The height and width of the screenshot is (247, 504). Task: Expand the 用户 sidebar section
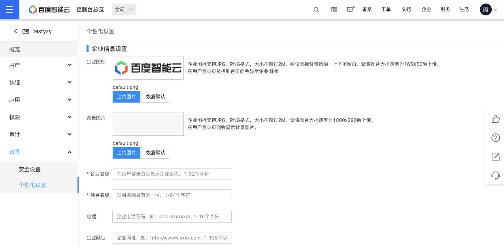(39, 65)
